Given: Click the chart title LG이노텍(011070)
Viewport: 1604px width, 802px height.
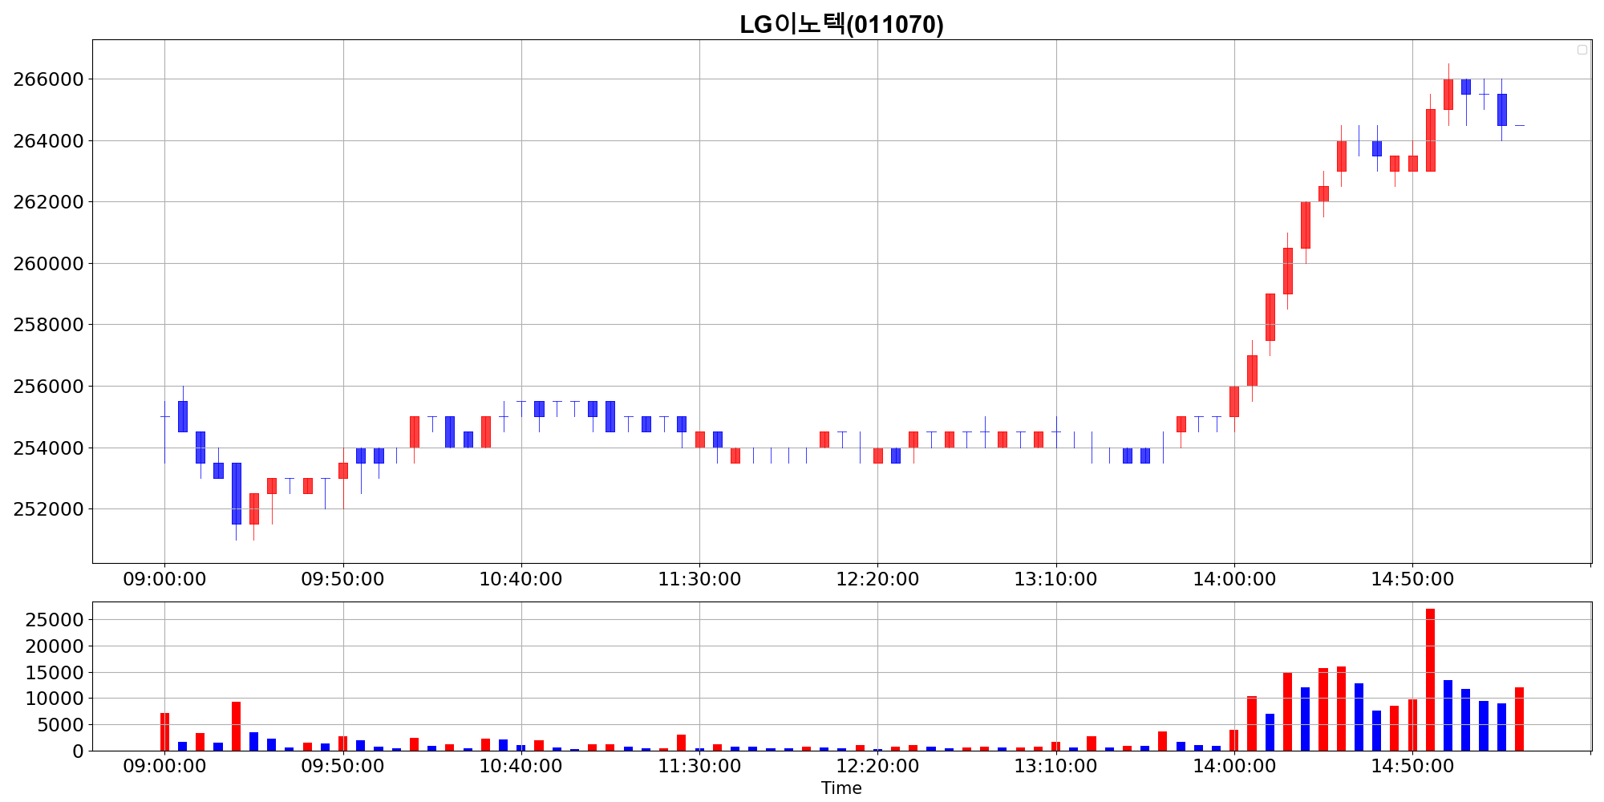Looking at the screenshot, I should 841,25.
